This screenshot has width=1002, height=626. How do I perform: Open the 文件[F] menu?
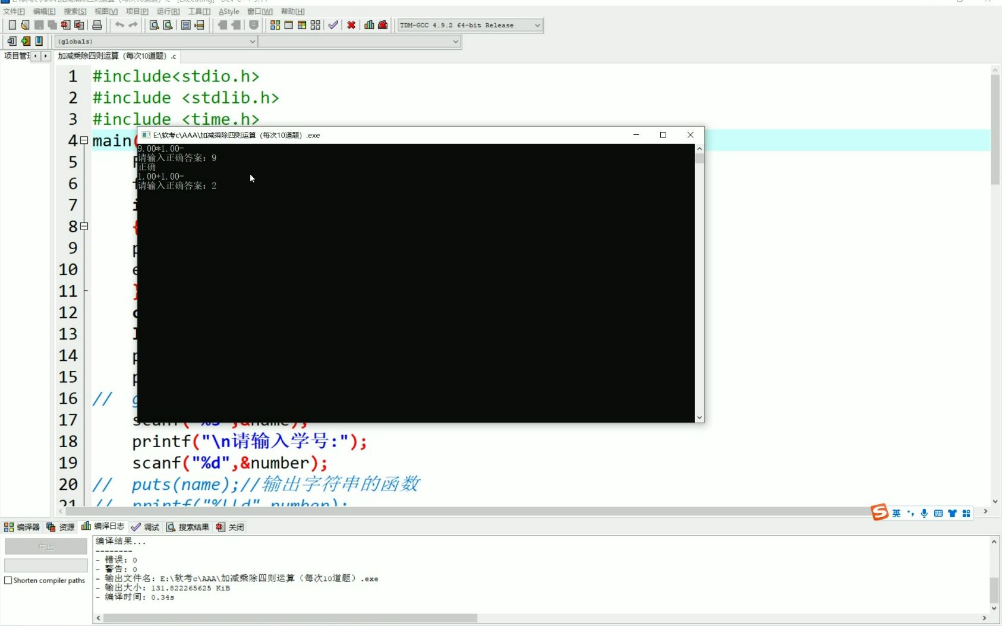14,11
